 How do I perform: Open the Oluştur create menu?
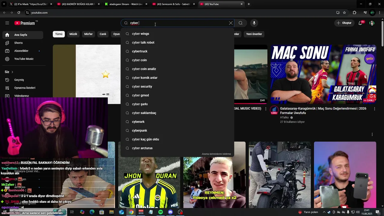tap(344, 23)
